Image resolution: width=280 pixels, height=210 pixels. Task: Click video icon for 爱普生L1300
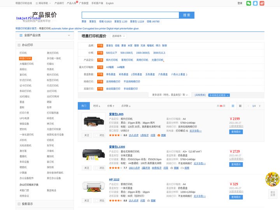pos(182,168)
